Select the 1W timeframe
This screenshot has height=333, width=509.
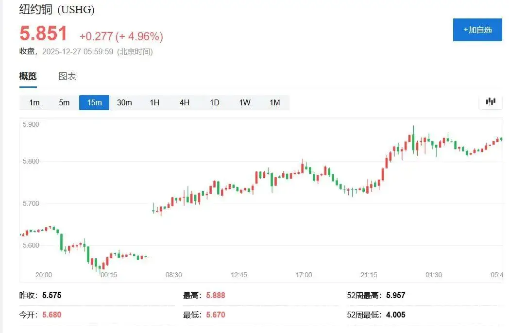244,102
